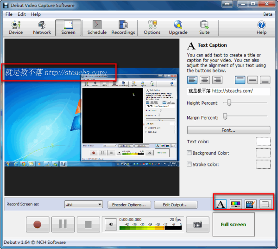
Task: Click the Full screen selection button
Action: [234, 224]
